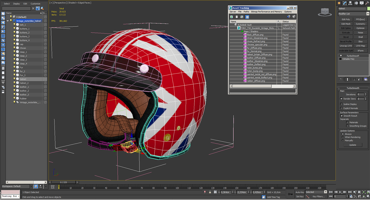Click the pin stack icon below modifier stack
The width and height of the screenshot is (370, 200).
pos(340,79)
